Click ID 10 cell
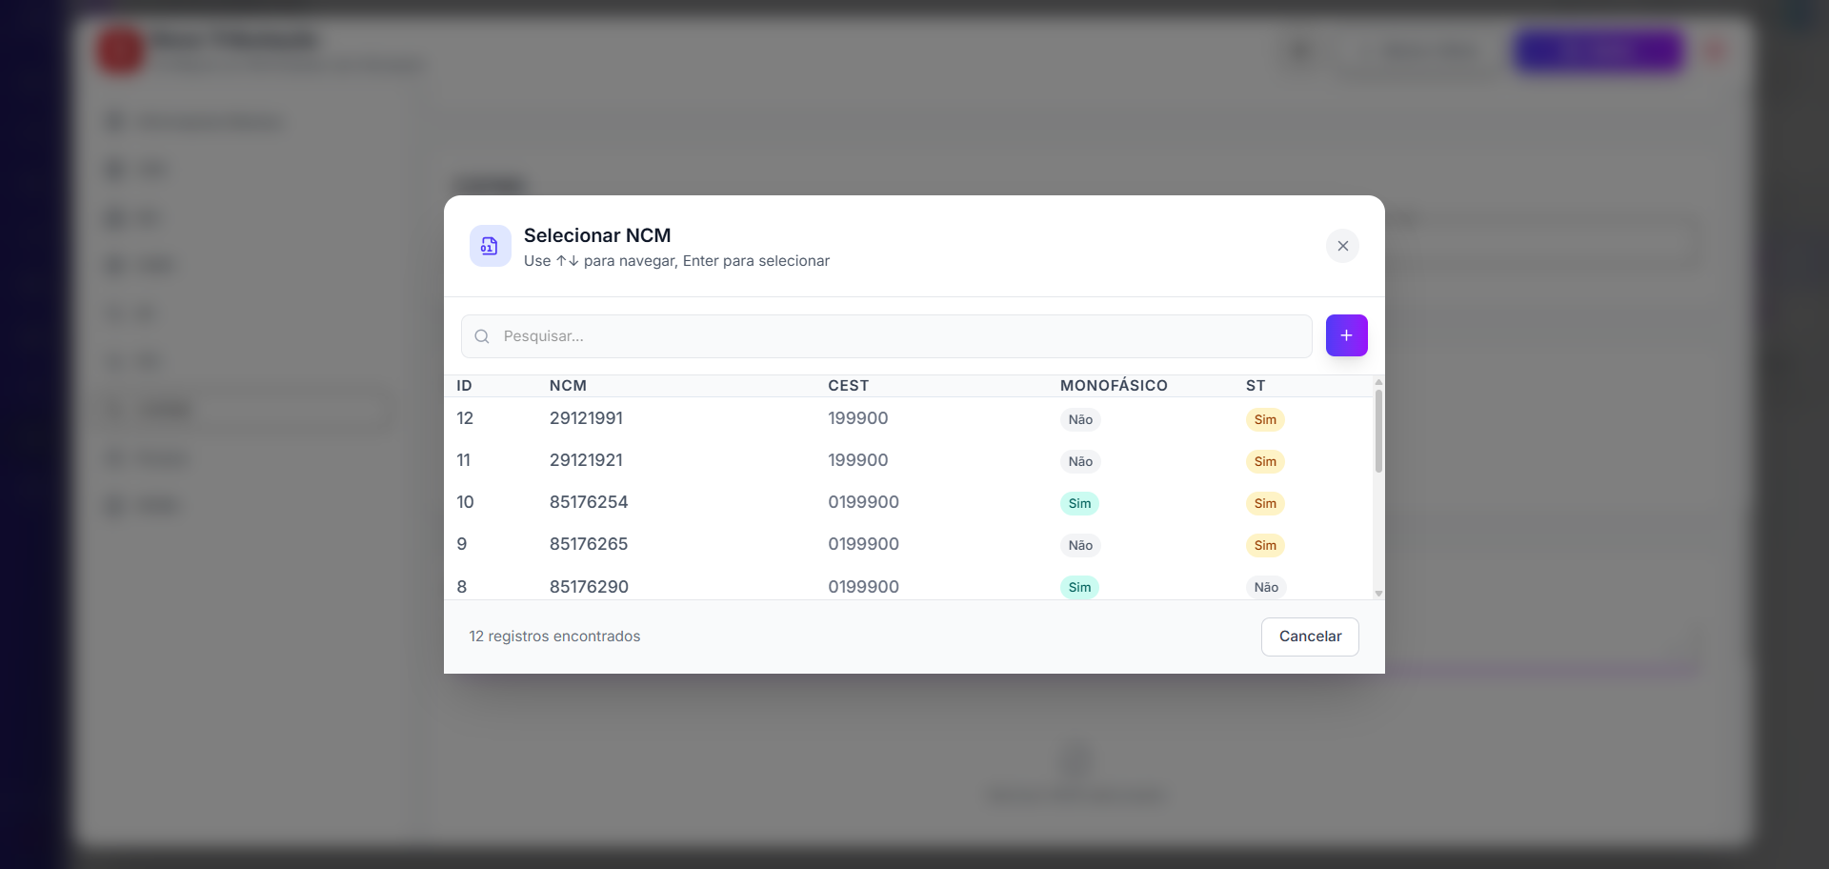 tap(465, 502)
